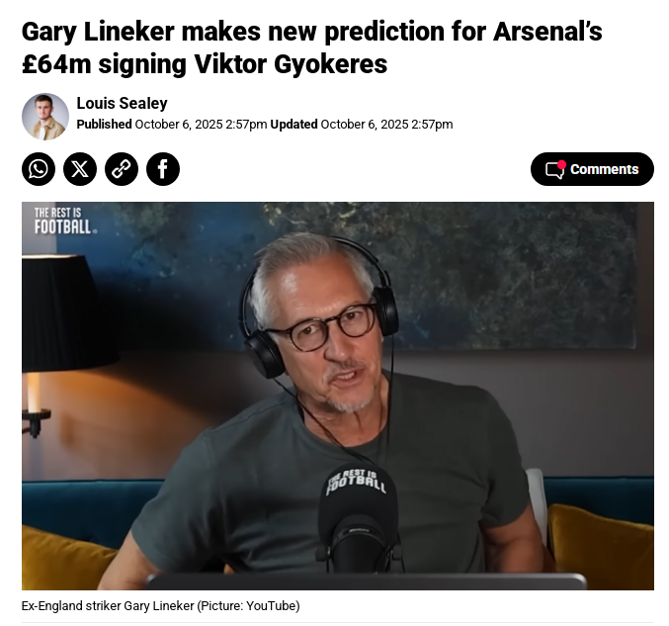
Task: Click the speech bubble icon in Comments
Action: tap(554, 170)
